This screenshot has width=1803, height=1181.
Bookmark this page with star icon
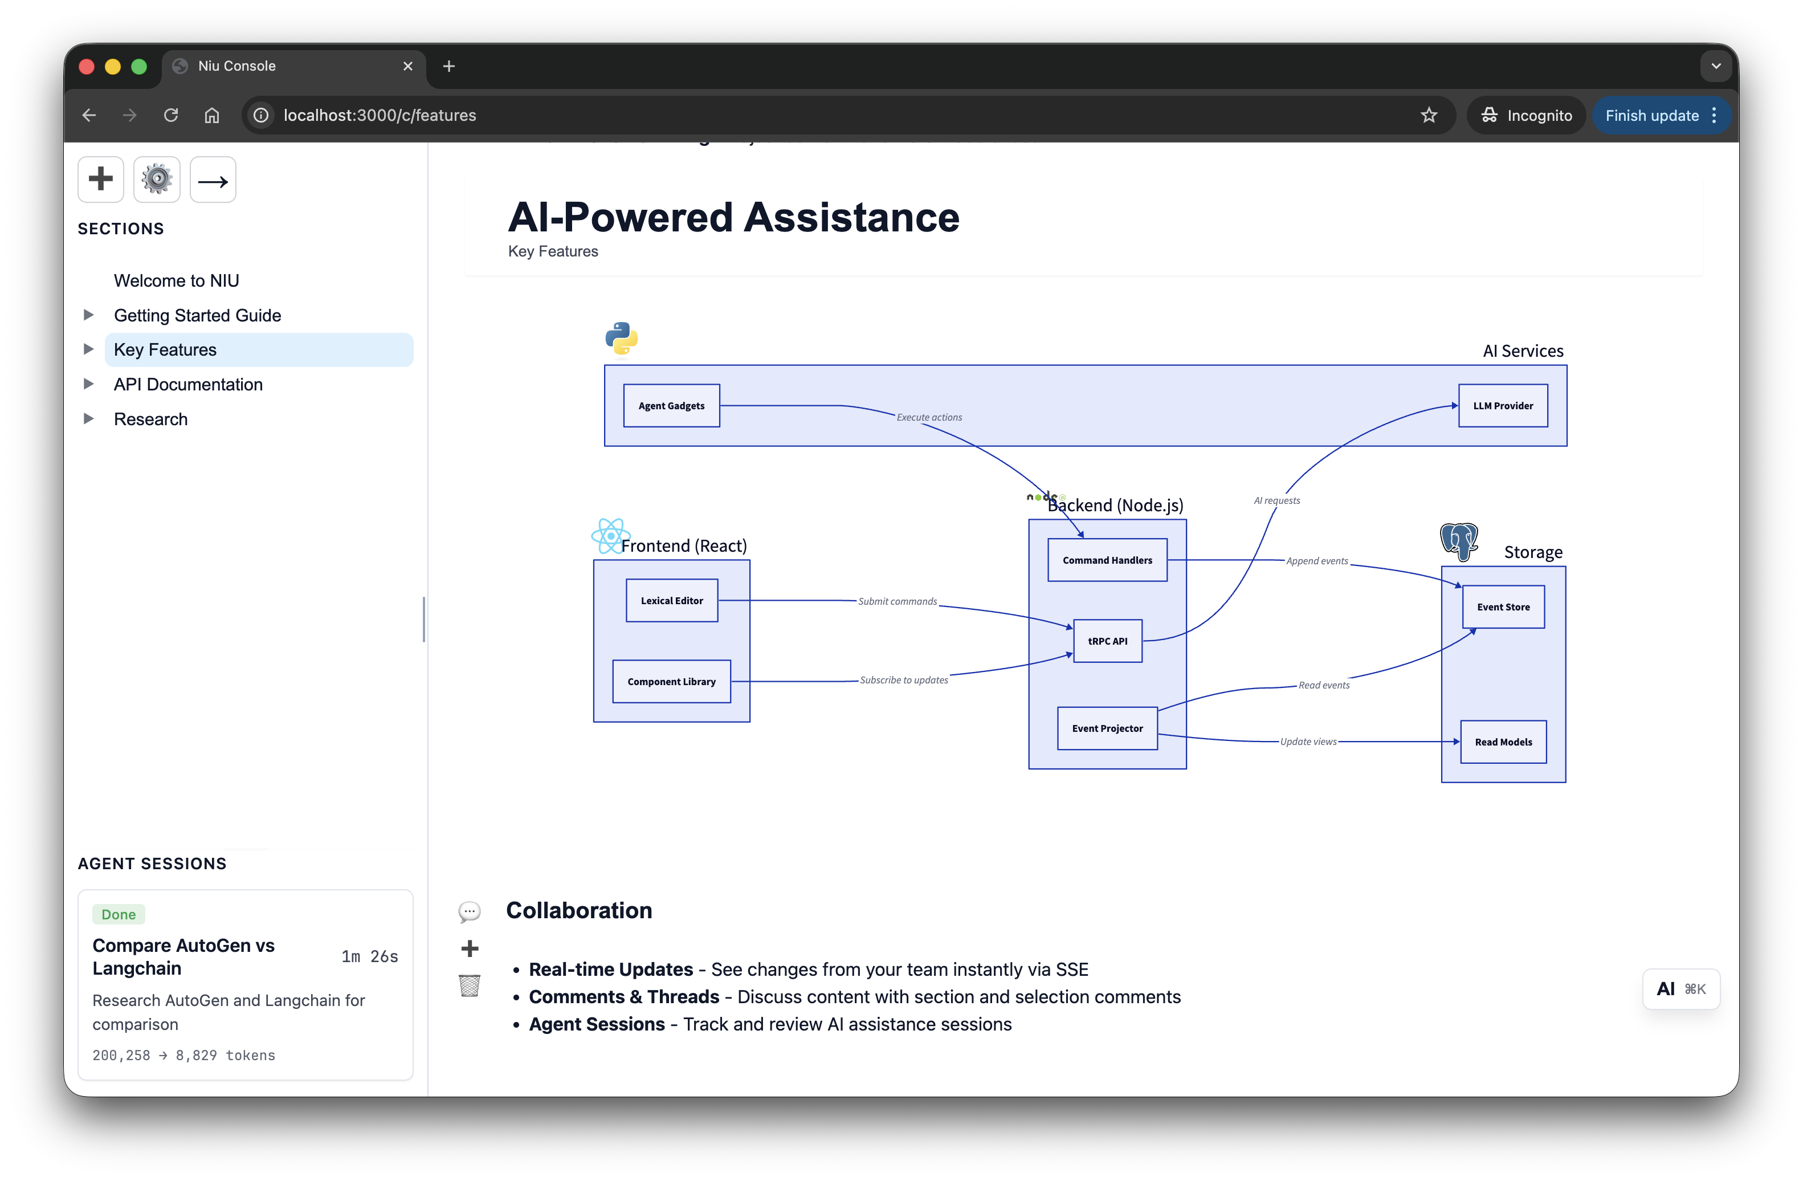tap(1429, 115)
